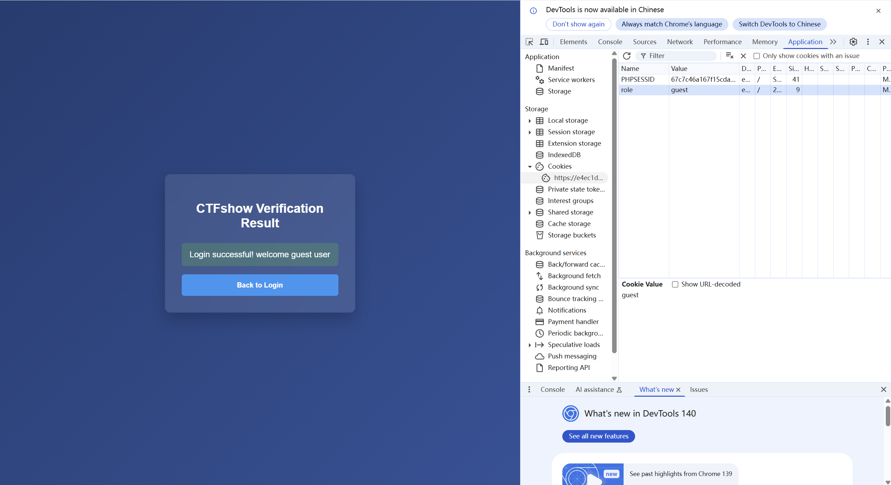Switch to the Network tab
Viewport: 891px width, 485px height.
click(680, 42)
